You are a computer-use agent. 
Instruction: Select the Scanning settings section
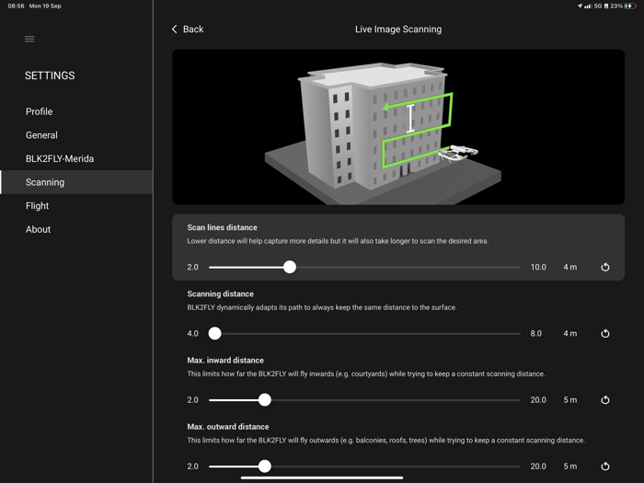[76, 182]
